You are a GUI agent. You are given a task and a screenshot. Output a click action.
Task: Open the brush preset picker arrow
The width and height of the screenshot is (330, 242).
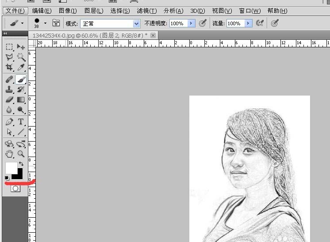[45, 23]
